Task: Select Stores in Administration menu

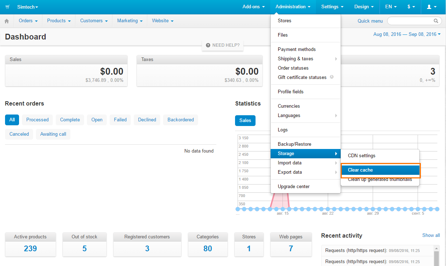Action: pos(305,21)
